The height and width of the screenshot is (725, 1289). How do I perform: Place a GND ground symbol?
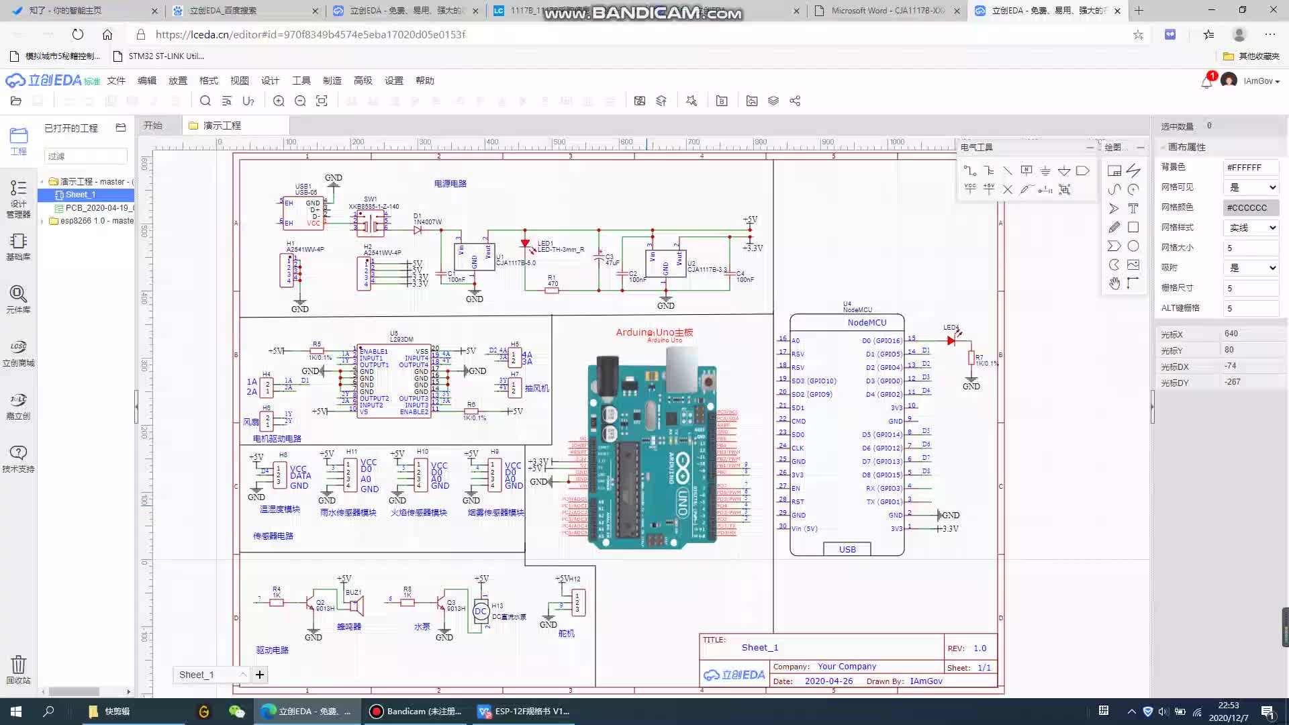[1045, 171]
